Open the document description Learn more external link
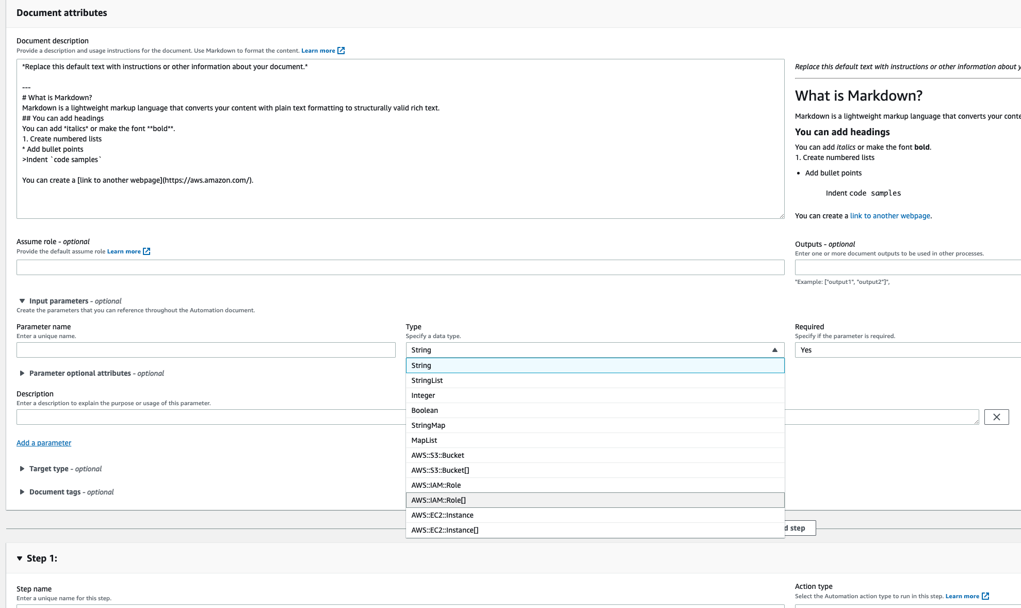The width and height of the screenshot is (1021, 608). point(323,50)
